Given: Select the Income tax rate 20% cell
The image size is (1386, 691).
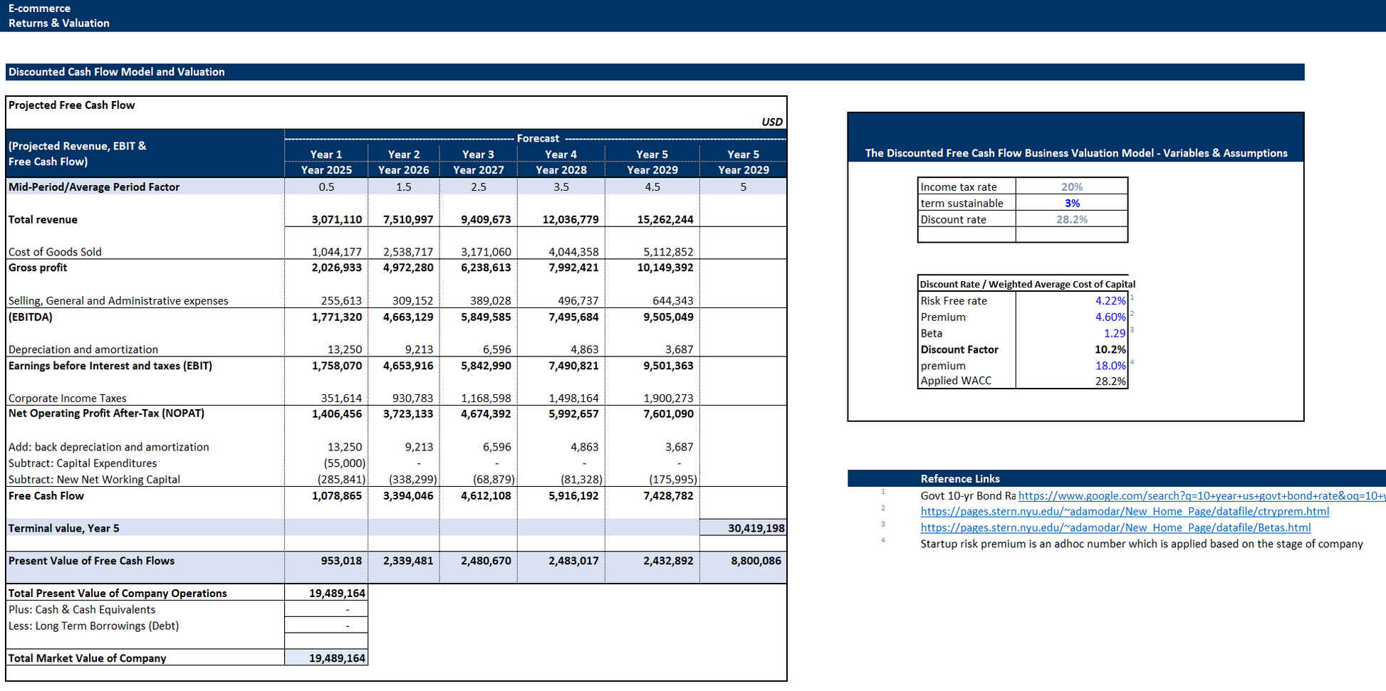Looking at the screenshot, I should click(x=1071, y=187).
